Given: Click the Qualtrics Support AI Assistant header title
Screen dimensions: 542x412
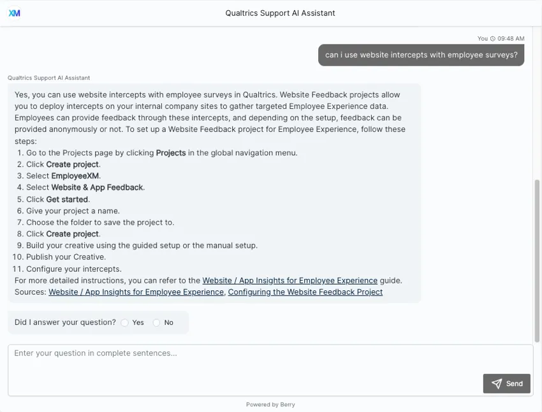Looking at the screenshot, I should [x=280, y=13].
